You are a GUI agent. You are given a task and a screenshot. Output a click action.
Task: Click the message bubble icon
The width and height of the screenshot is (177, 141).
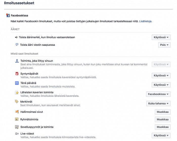click(x=17, y=44)
